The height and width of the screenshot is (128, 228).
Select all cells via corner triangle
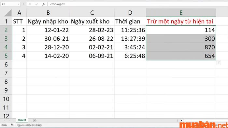tap(8, 13)
